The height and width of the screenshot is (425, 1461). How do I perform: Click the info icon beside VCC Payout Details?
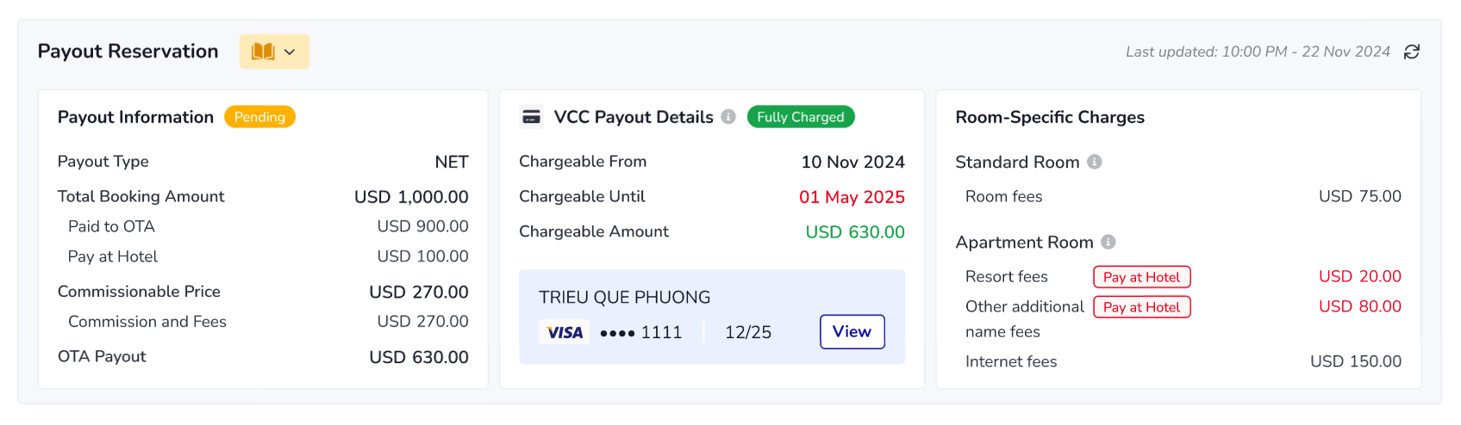(728, 117)
